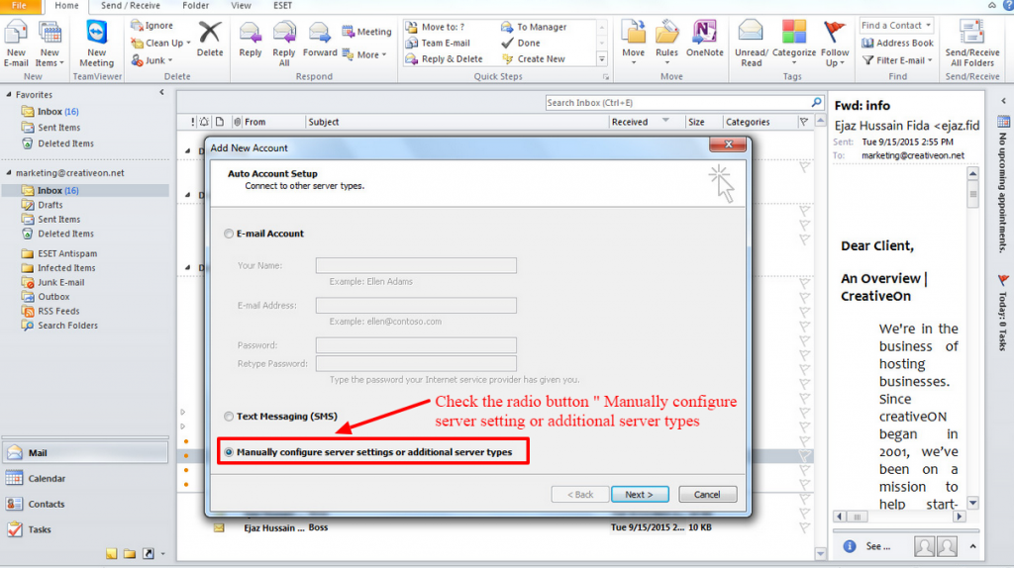The image size is (1014, 568).
Task: Close the Add New Account dialog
Action: pyautogui.click(x=728, y=144)
